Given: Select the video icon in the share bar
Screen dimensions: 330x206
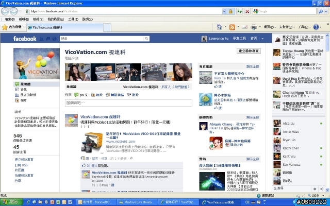Looking at the screenshot, I should pos(129,95).
